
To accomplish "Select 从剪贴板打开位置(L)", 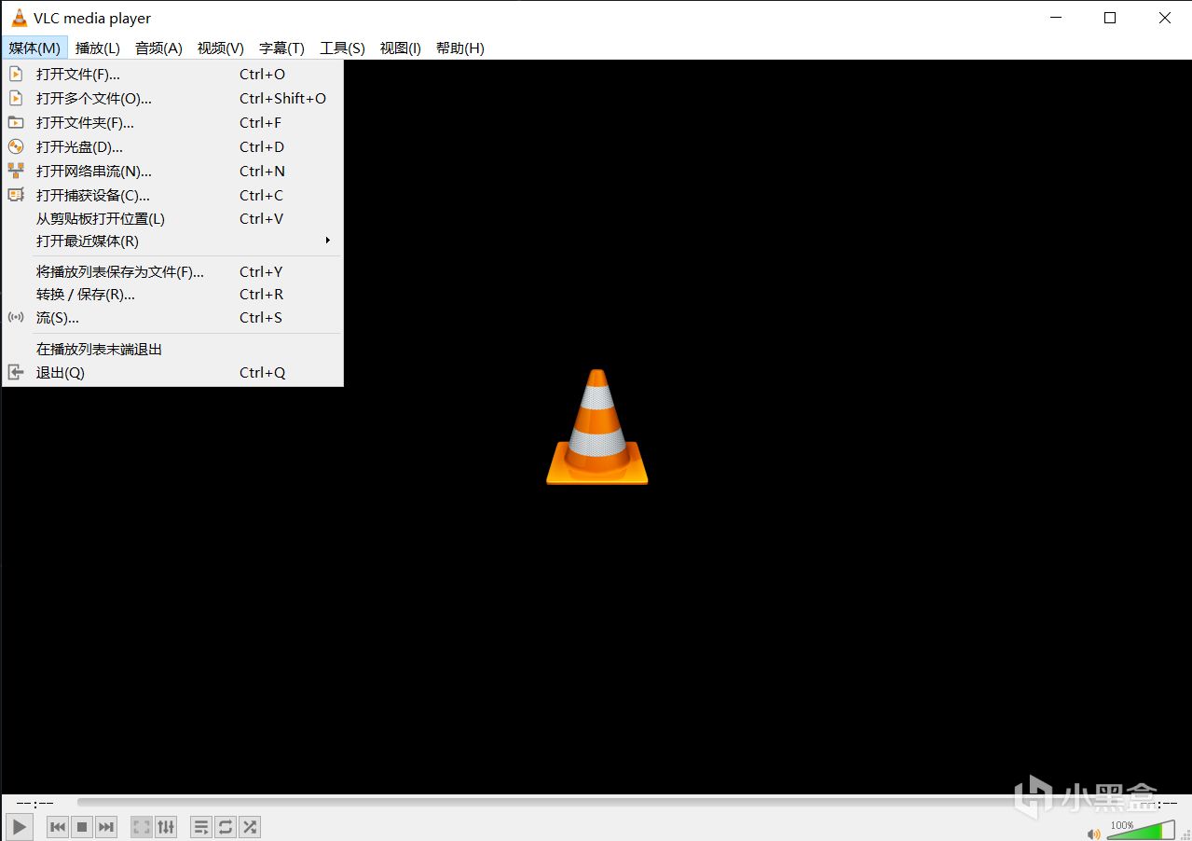I will [x=172, y=218].
